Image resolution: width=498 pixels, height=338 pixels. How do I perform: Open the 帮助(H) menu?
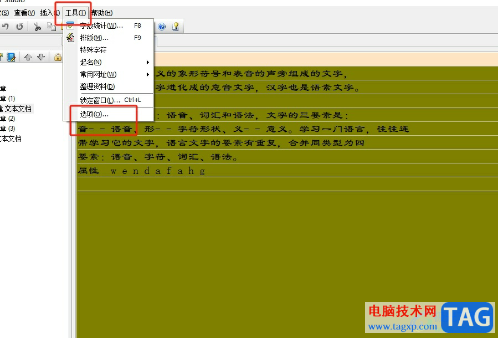tap(101, 13)
